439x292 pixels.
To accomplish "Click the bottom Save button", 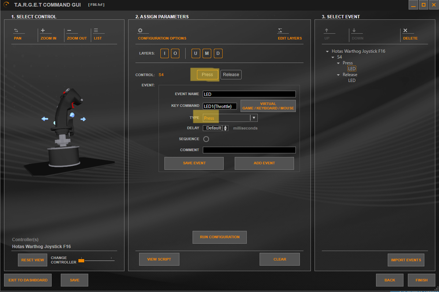I will [x=74, y=280].
